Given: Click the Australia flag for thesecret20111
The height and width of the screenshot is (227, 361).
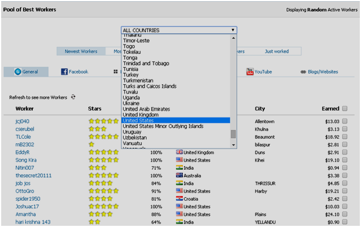Looking at the screenshot, I should (x=179, y=176).
